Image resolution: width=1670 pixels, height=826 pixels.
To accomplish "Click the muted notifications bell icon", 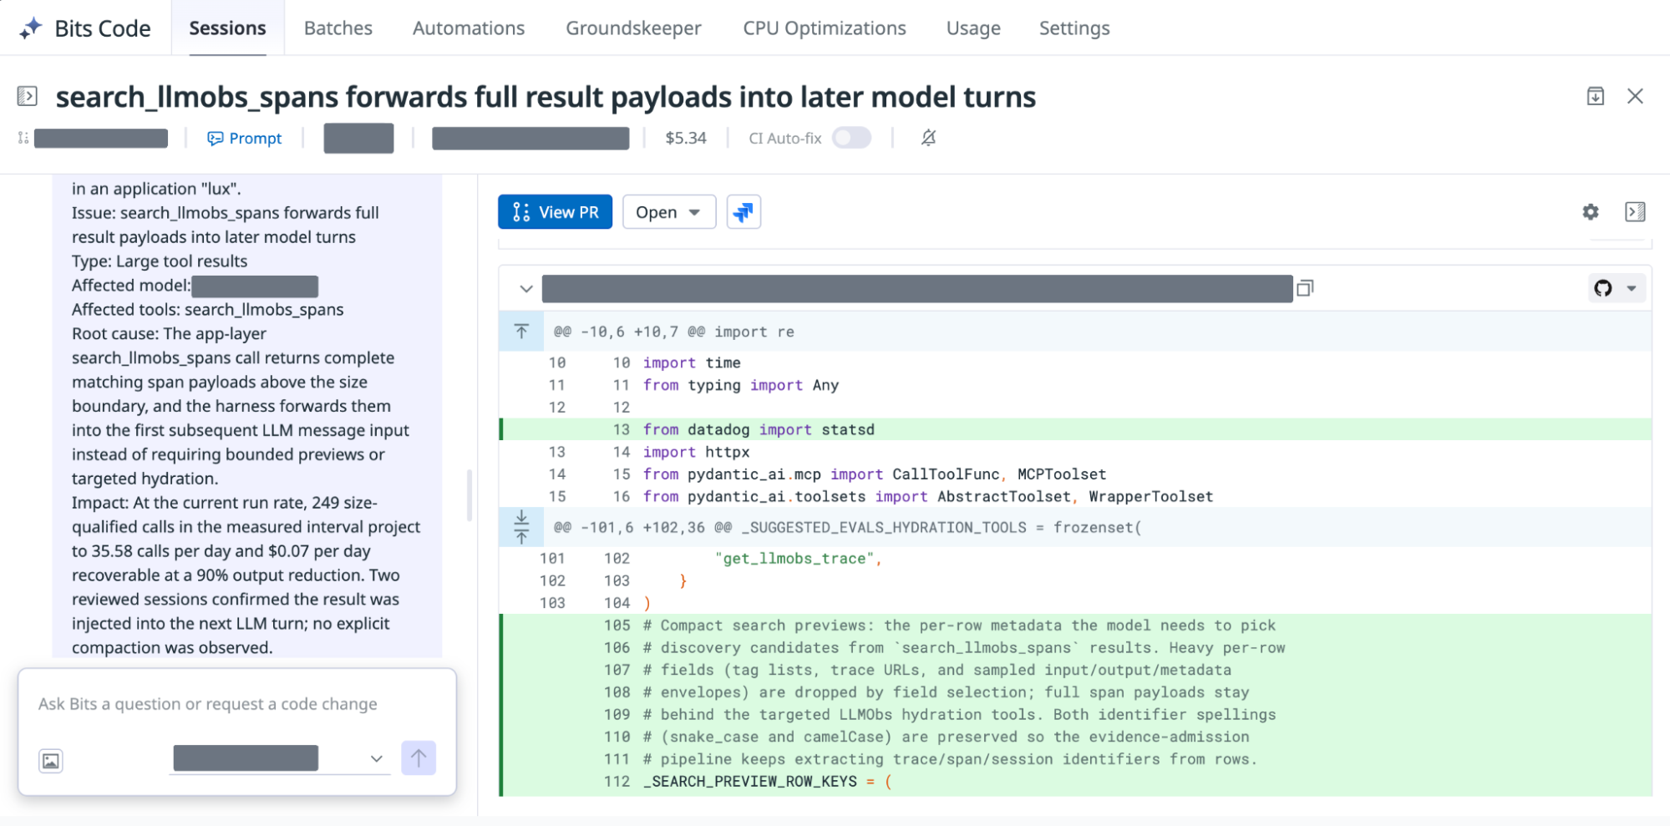I will click(x=928, y=138).
